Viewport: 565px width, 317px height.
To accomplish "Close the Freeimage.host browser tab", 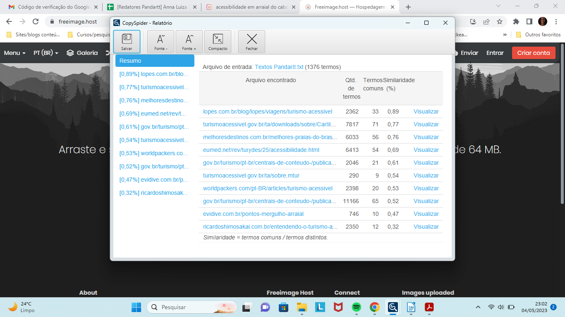I will coord(392,7).
